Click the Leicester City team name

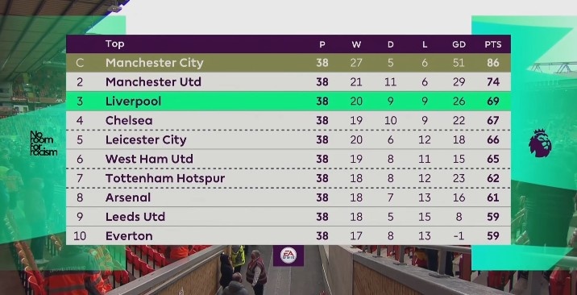tap(146, 139)
